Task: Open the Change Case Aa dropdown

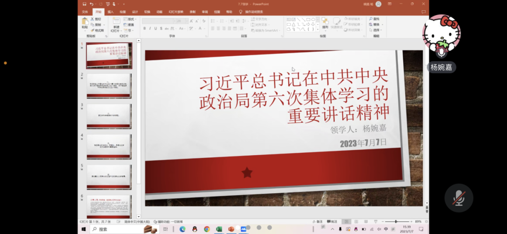Action: [182, 29]
